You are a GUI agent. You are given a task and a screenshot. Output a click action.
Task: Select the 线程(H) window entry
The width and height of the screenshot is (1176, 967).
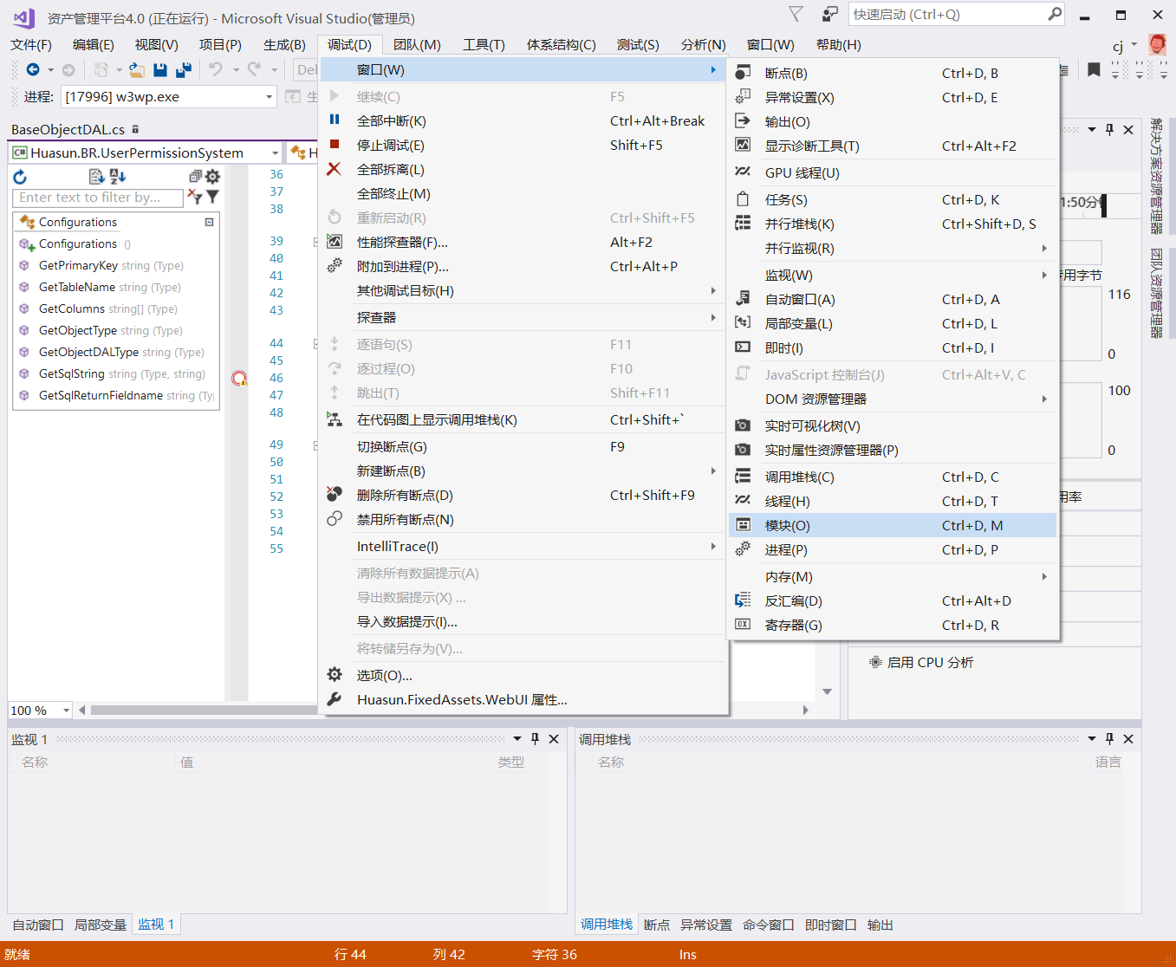(893, 501)
